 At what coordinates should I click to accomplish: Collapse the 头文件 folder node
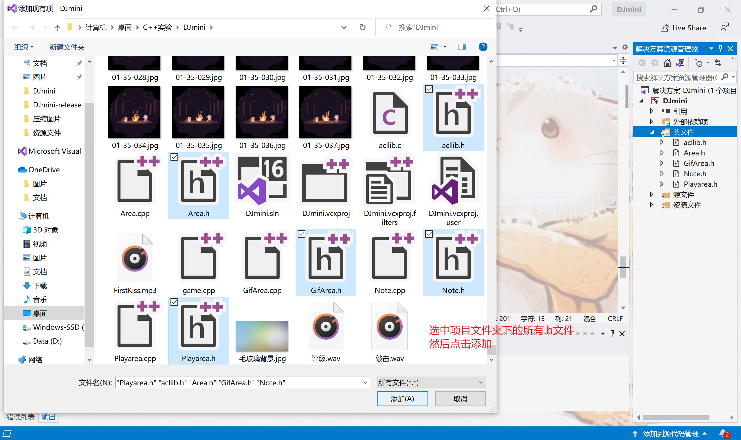[652, 132]
